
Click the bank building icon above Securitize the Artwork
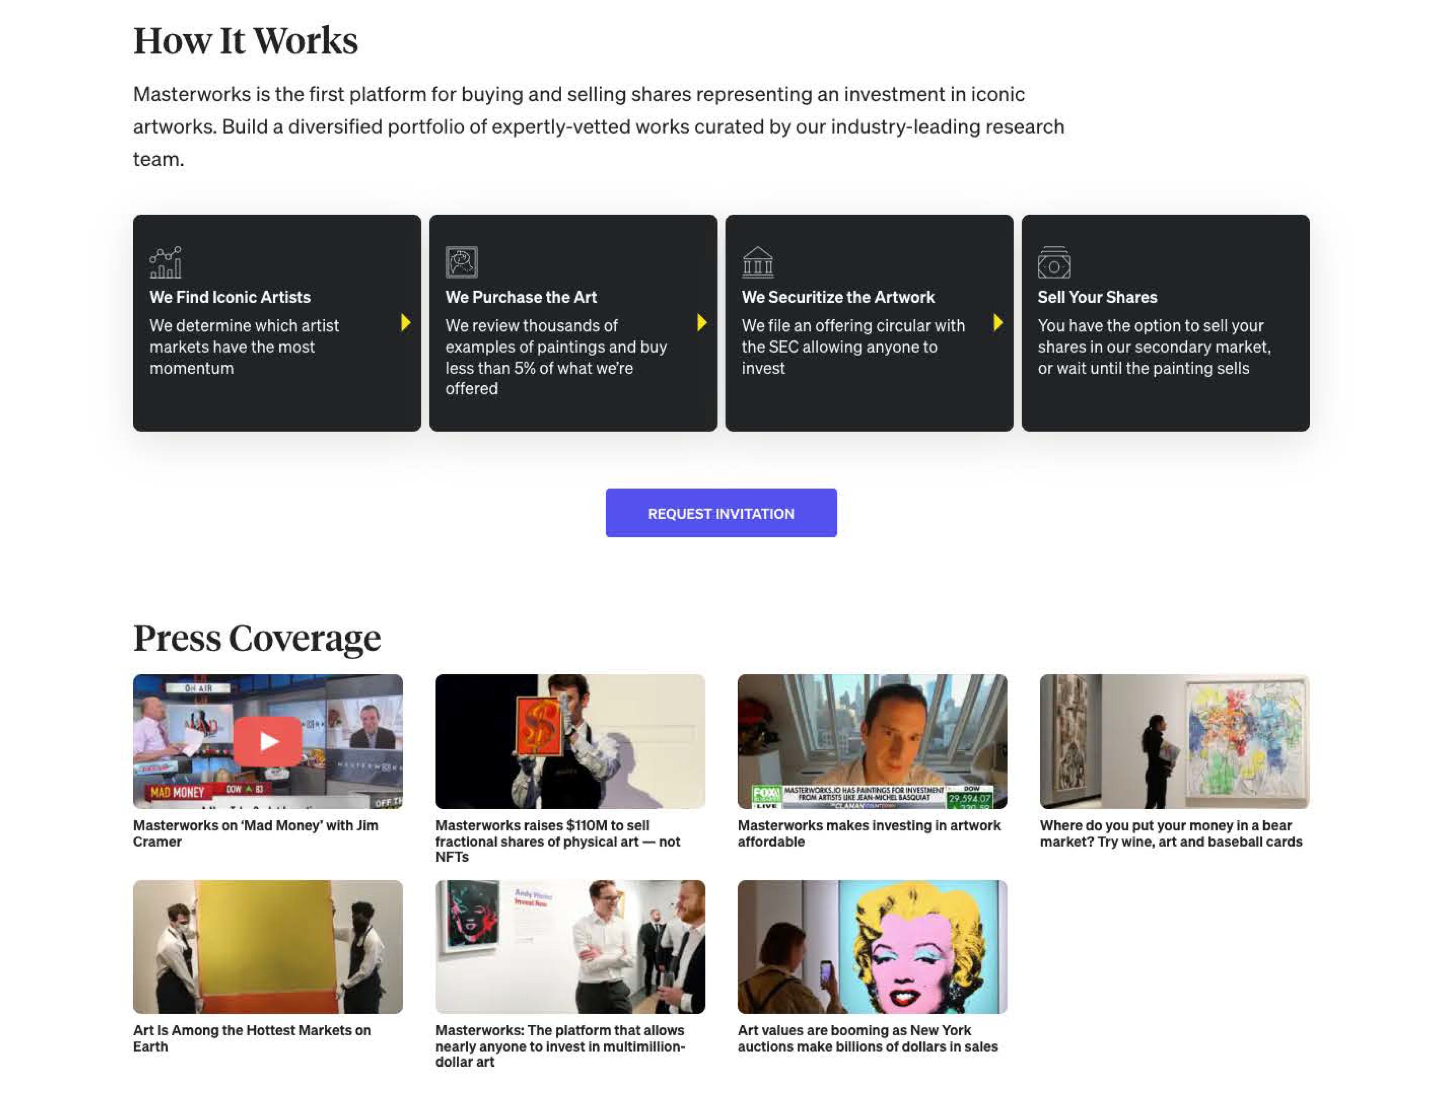click(757, 262)
